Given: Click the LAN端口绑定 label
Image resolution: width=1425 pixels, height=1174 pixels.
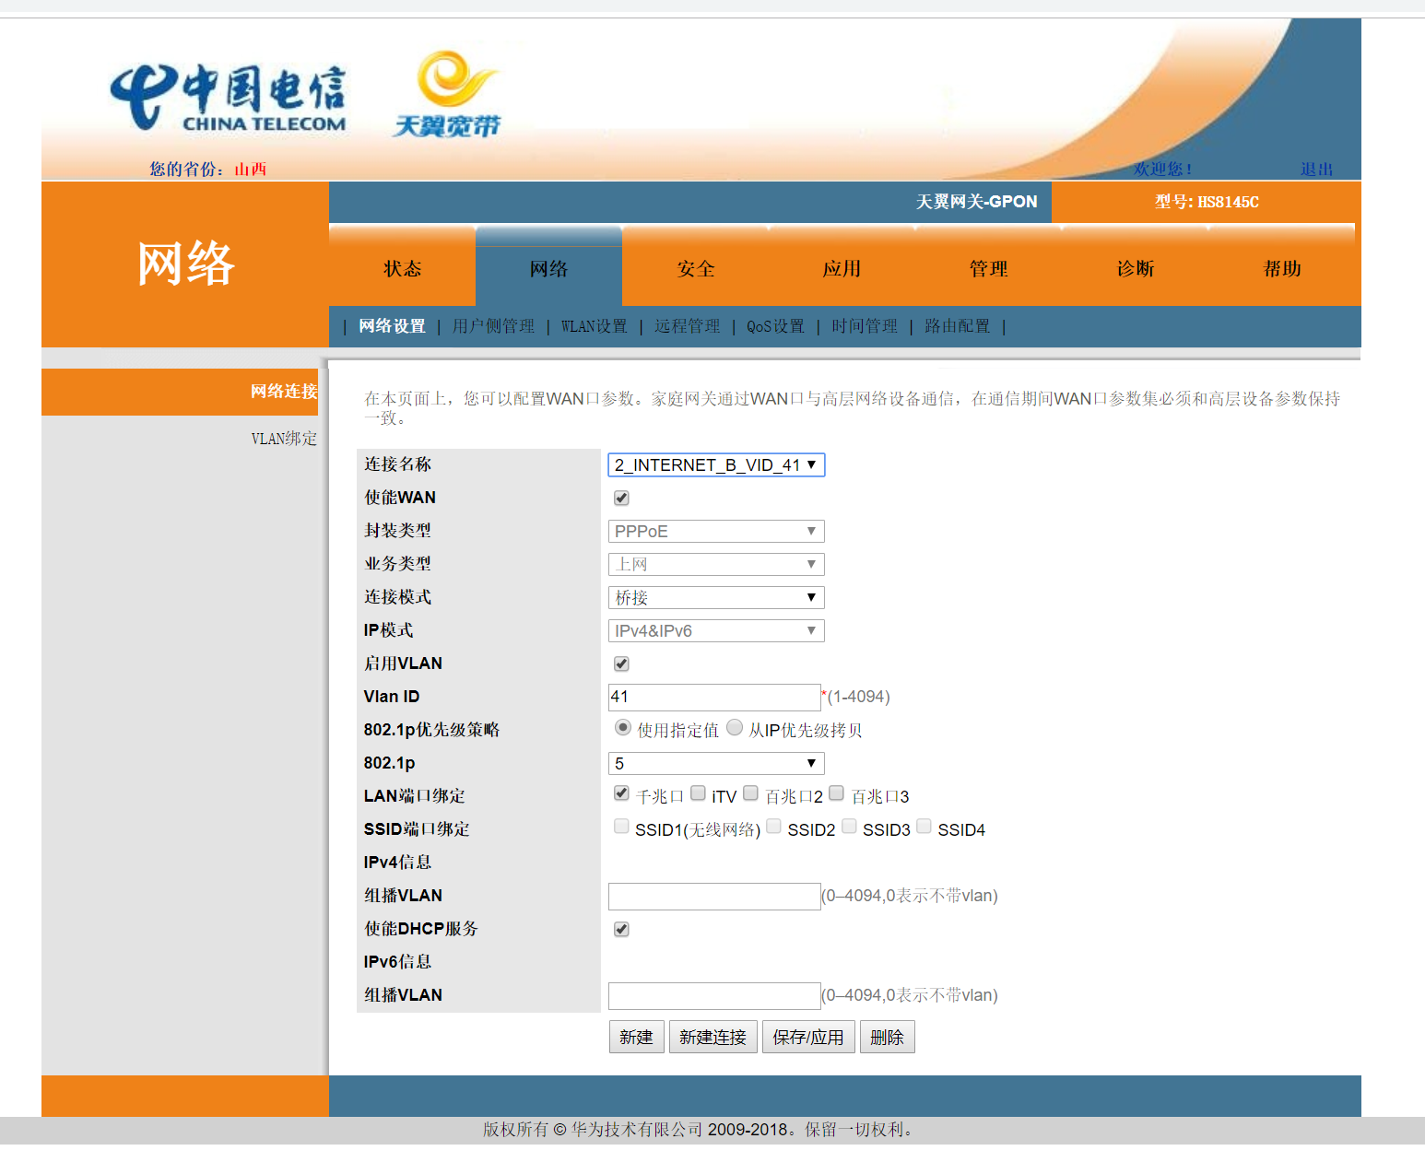Looking at the screenshot, I should click(414, 796).
